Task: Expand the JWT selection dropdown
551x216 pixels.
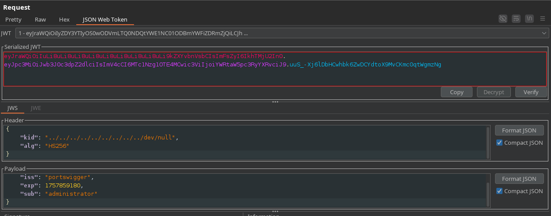Action: [544, 33]
